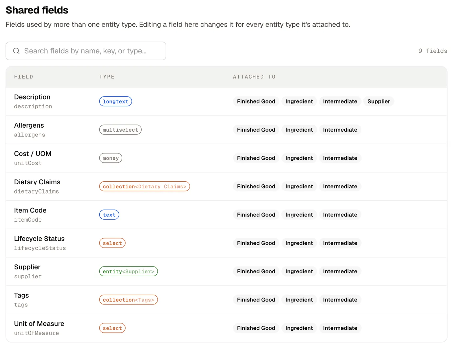Click Intermediate chip in Unit of Measure row

pos(340,328)
